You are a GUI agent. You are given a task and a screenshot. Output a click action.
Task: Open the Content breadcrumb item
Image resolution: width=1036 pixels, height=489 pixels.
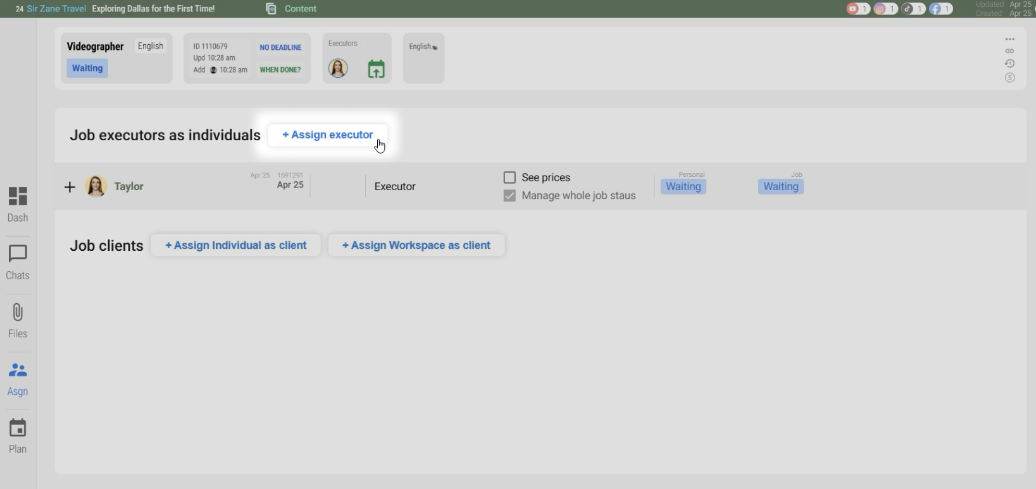(x=300, y=9)
